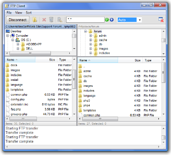The height and width of the screenshot is (155, 171).
Task: Click the local Type column header
Action: tap(64, 60)
